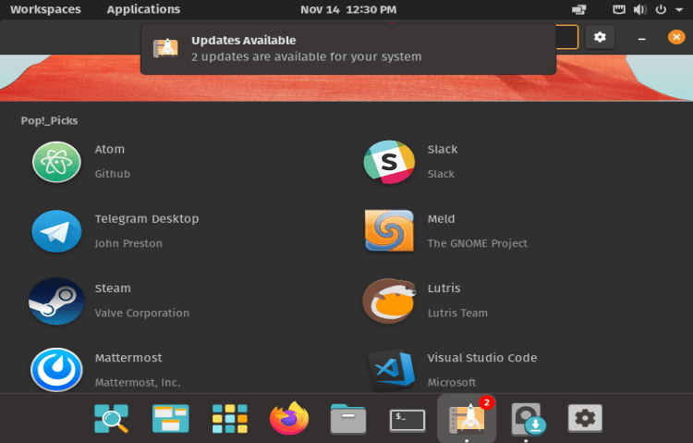This screenshot has height=443, width=693.
Task: Click the Pop!_Picks section heading
Action: click(49, 121)
